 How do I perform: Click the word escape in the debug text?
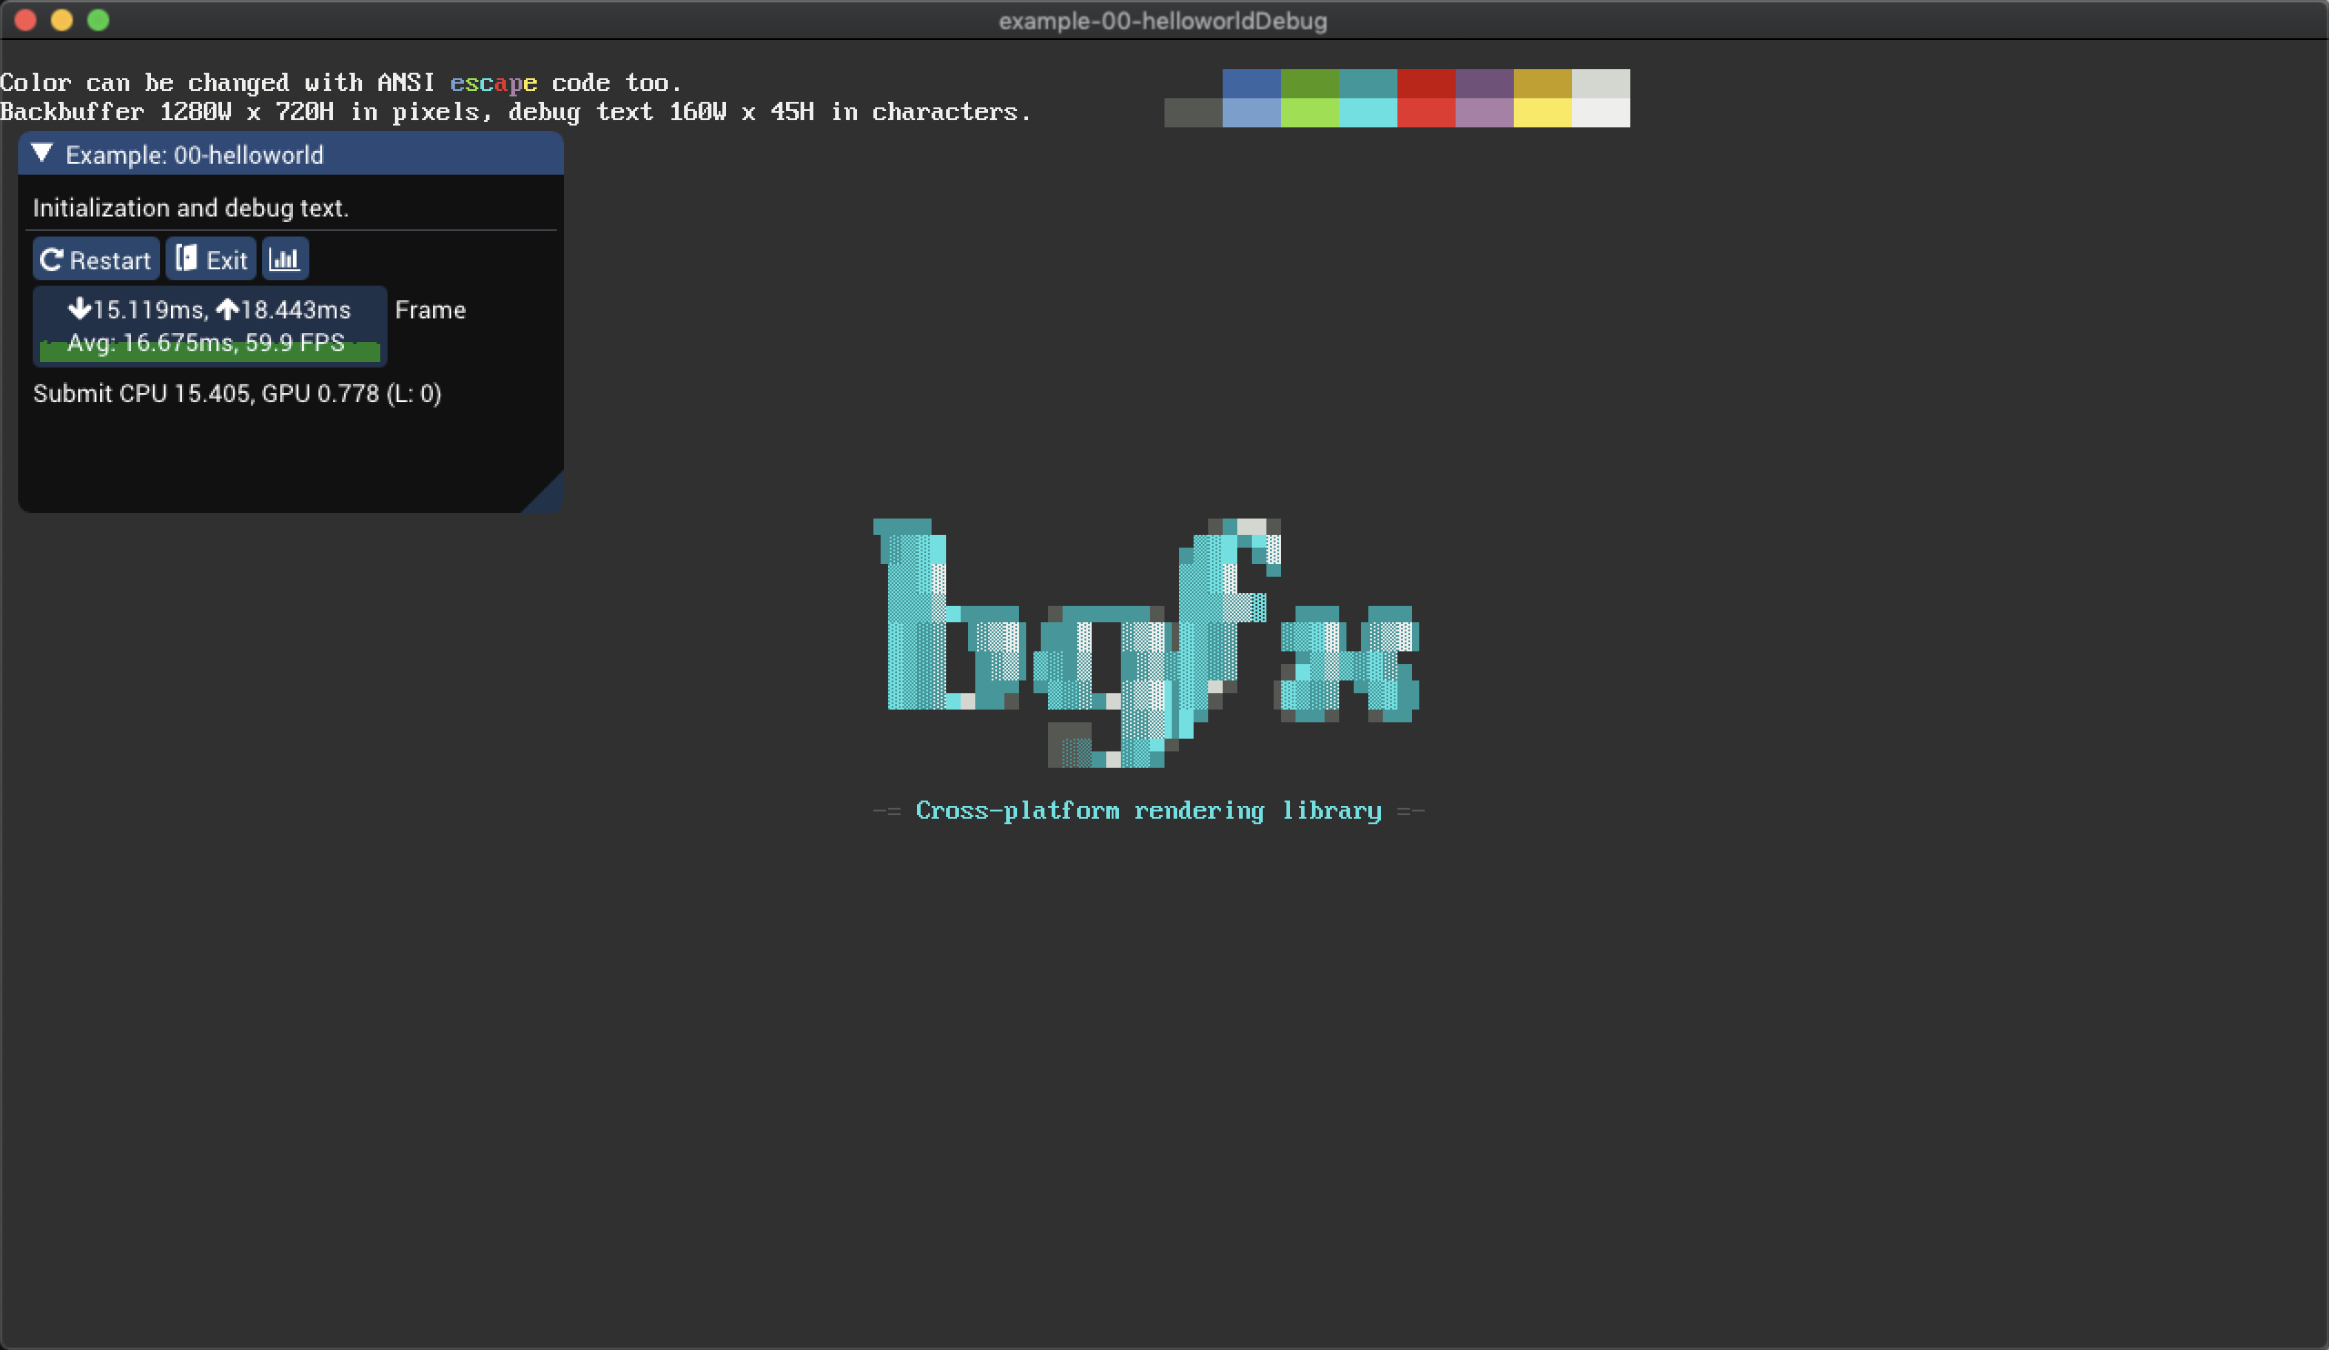point(493,82)
